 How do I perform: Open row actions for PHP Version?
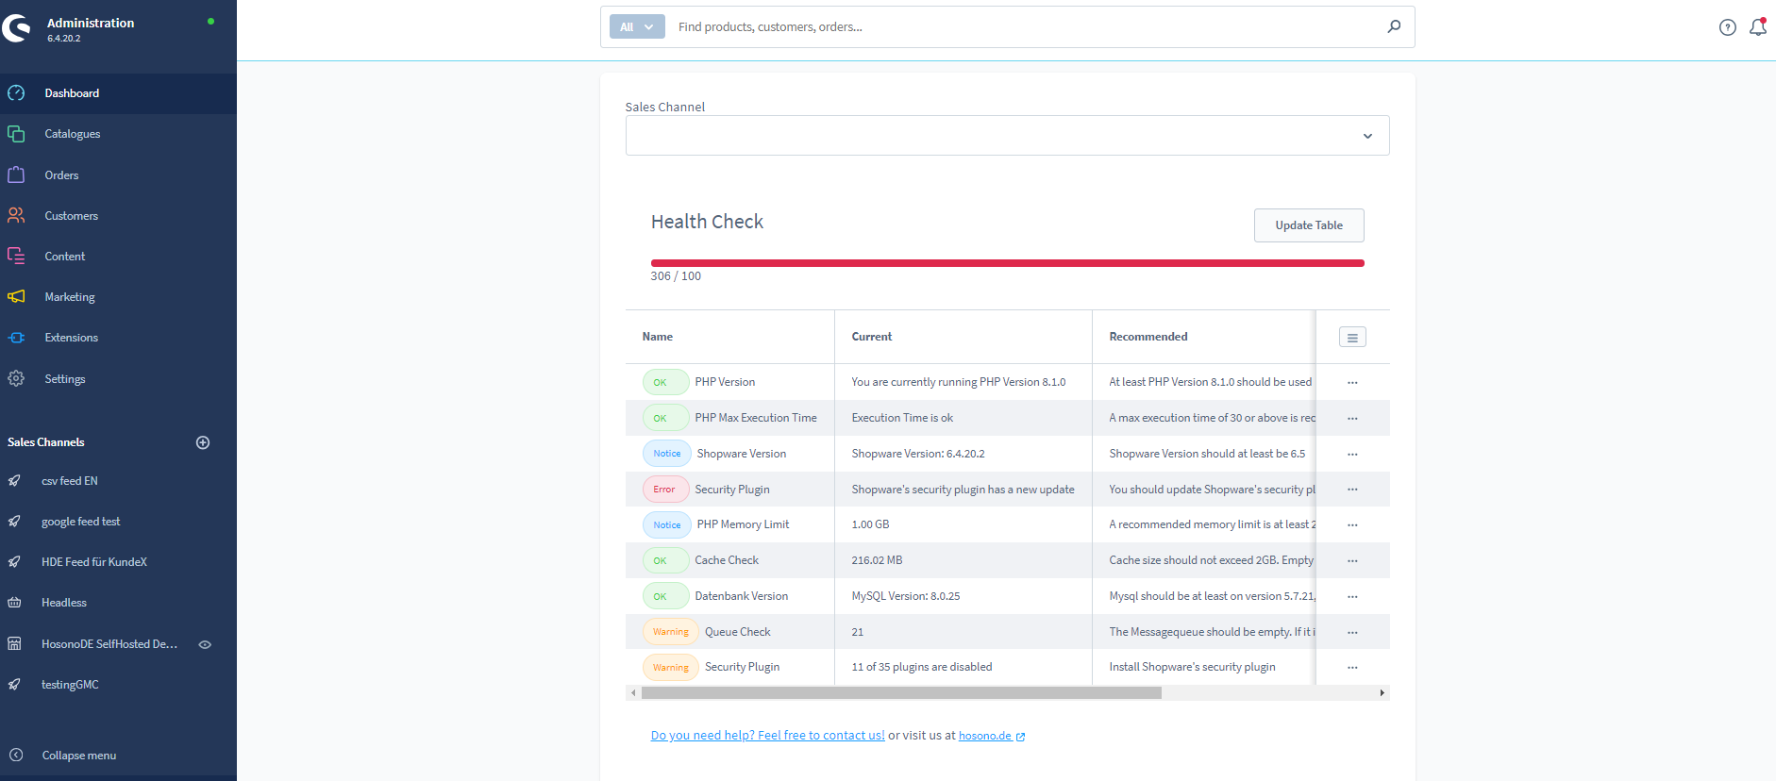(x=1352, y=382)
